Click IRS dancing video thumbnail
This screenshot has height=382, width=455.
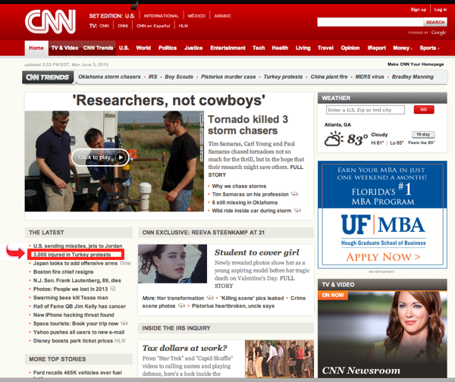point(279,359)
